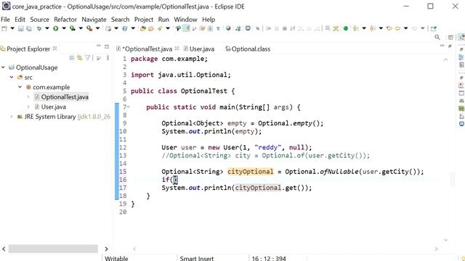Viewport: 465px width, 261px height.
Task: Open the Project Explorer View Menu dots
Action: [x=108, y=58]
